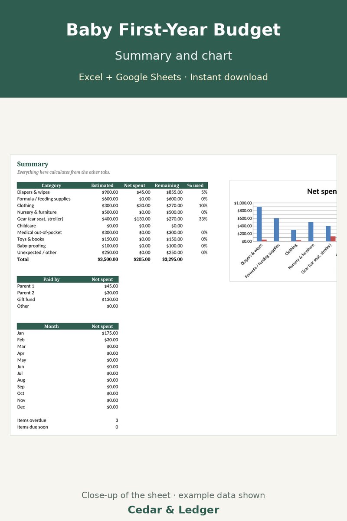
Task: Click the "Month" header cell
Action: (x=51, y=326)
